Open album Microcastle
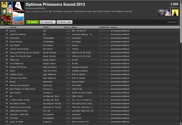This screenshot has width=182, height=125. click(76, 85)
